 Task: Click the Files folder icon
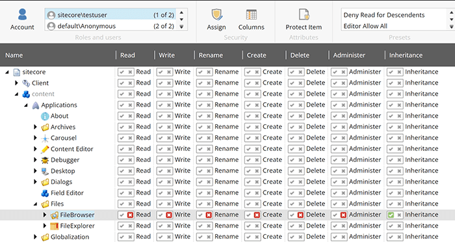tap(45, 204)
